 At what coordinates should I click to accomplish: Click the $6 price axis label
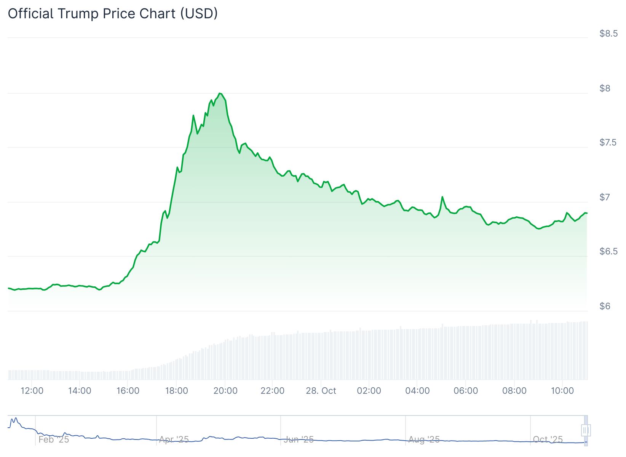coord(605,306)
